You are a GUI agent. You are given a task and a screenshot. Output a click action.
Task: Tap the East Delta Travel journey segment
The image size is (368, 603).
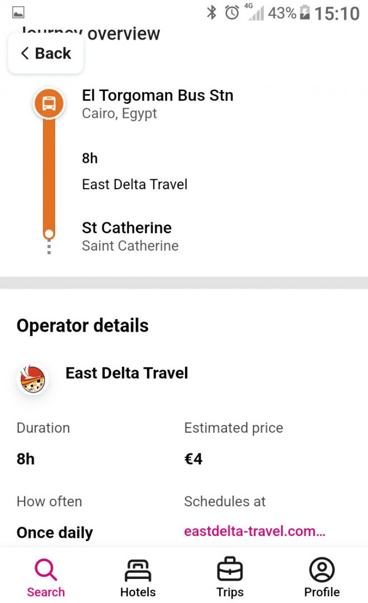(134, 184)
